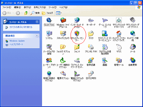This screenshot has width=143, height=107.
Task: Open the 画面 display icon
Action: pyautogui.click(x=105, y=60)
